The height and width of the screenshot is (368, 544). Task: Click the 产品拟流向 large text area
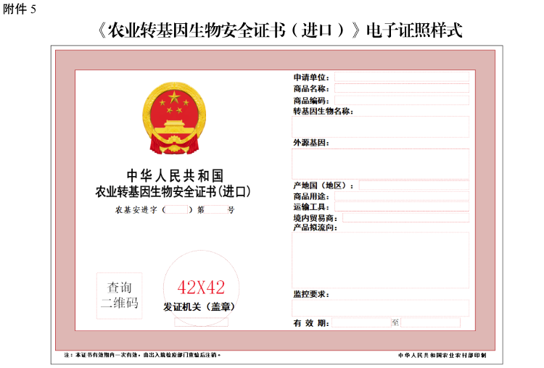click(x=380, y=259)
